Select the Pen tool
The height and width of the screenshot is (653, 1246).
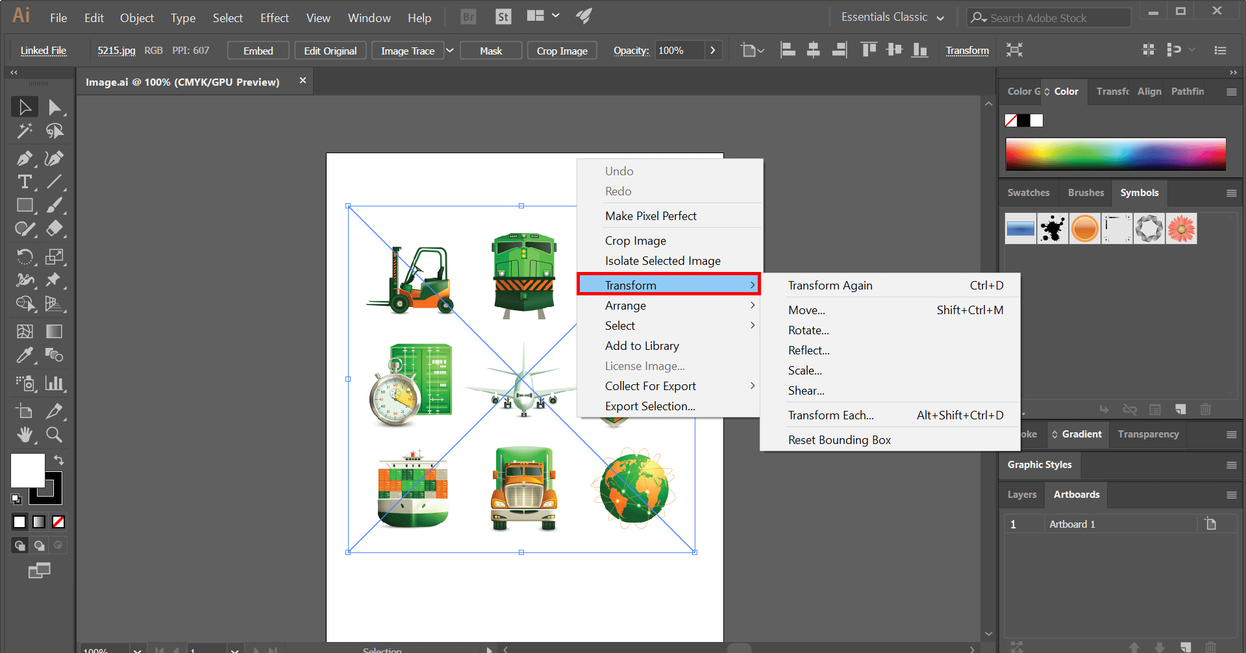coord(25,158)
